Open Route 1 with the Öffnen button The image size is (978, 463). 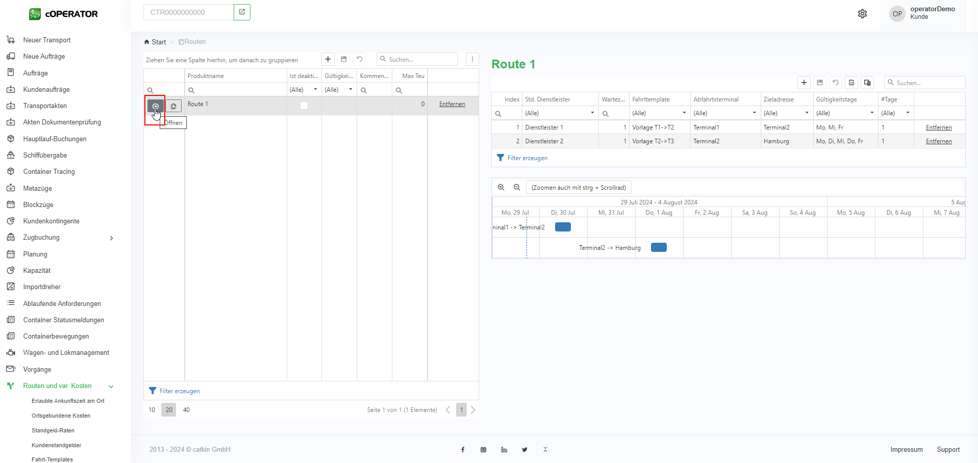point(156,106)
